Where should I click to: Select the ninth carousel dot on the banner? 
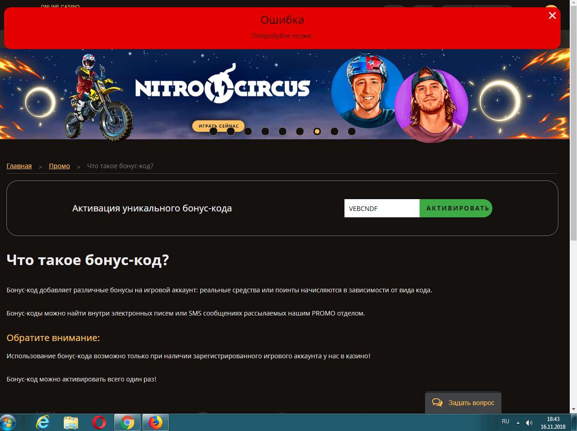click(352, 131)
